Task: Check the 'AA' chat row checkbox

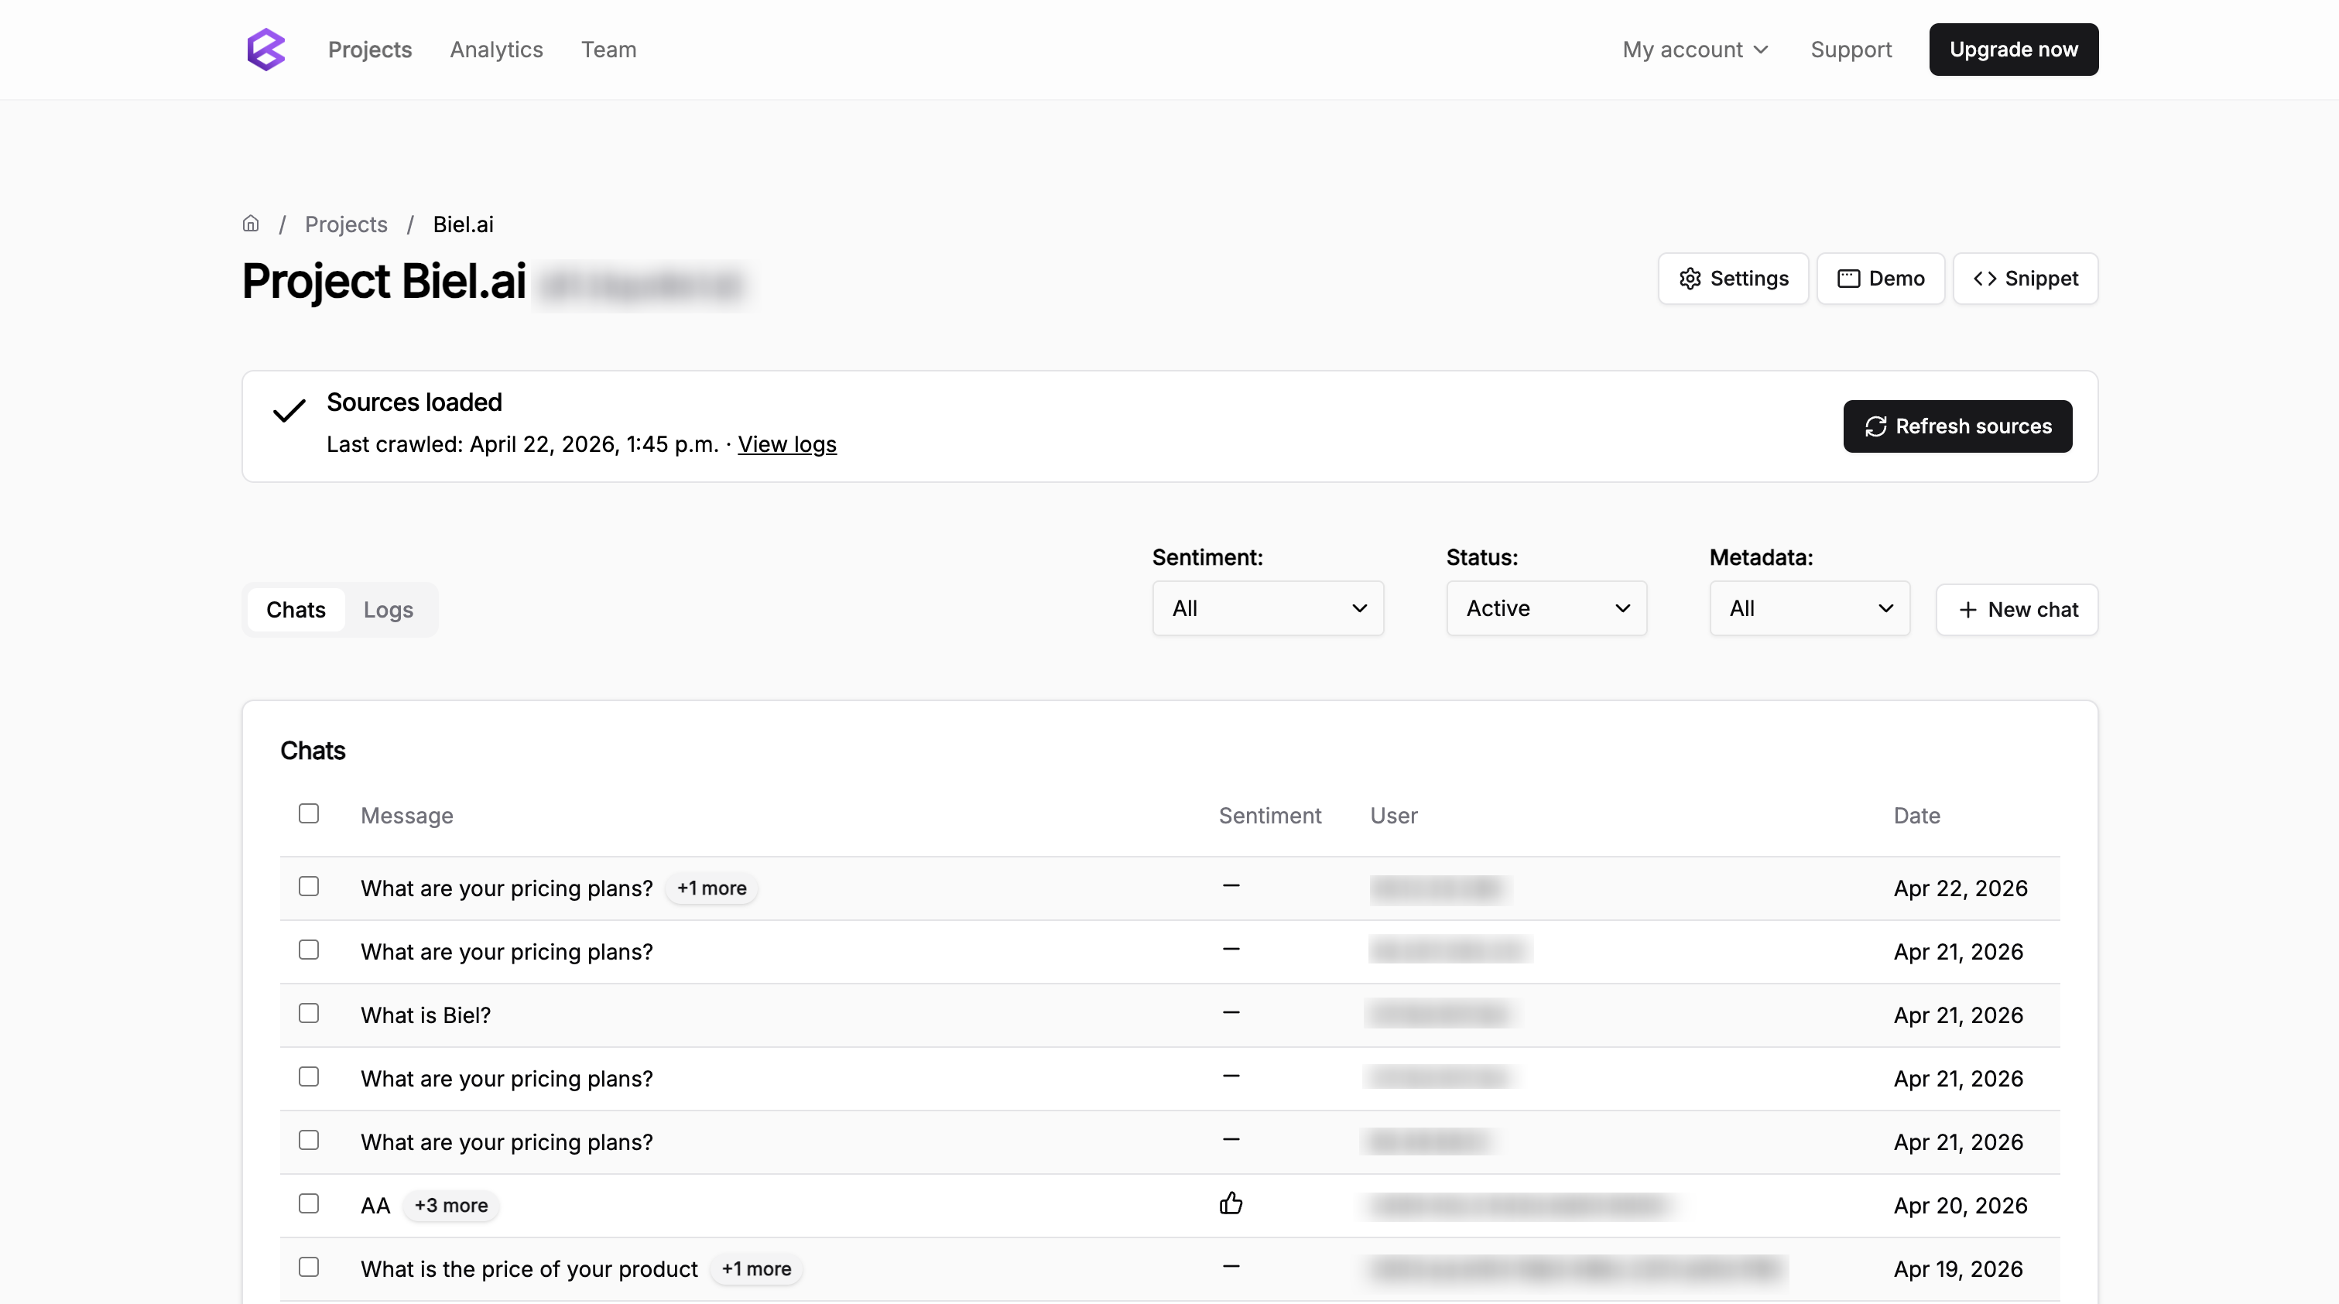Action: 309,1204
